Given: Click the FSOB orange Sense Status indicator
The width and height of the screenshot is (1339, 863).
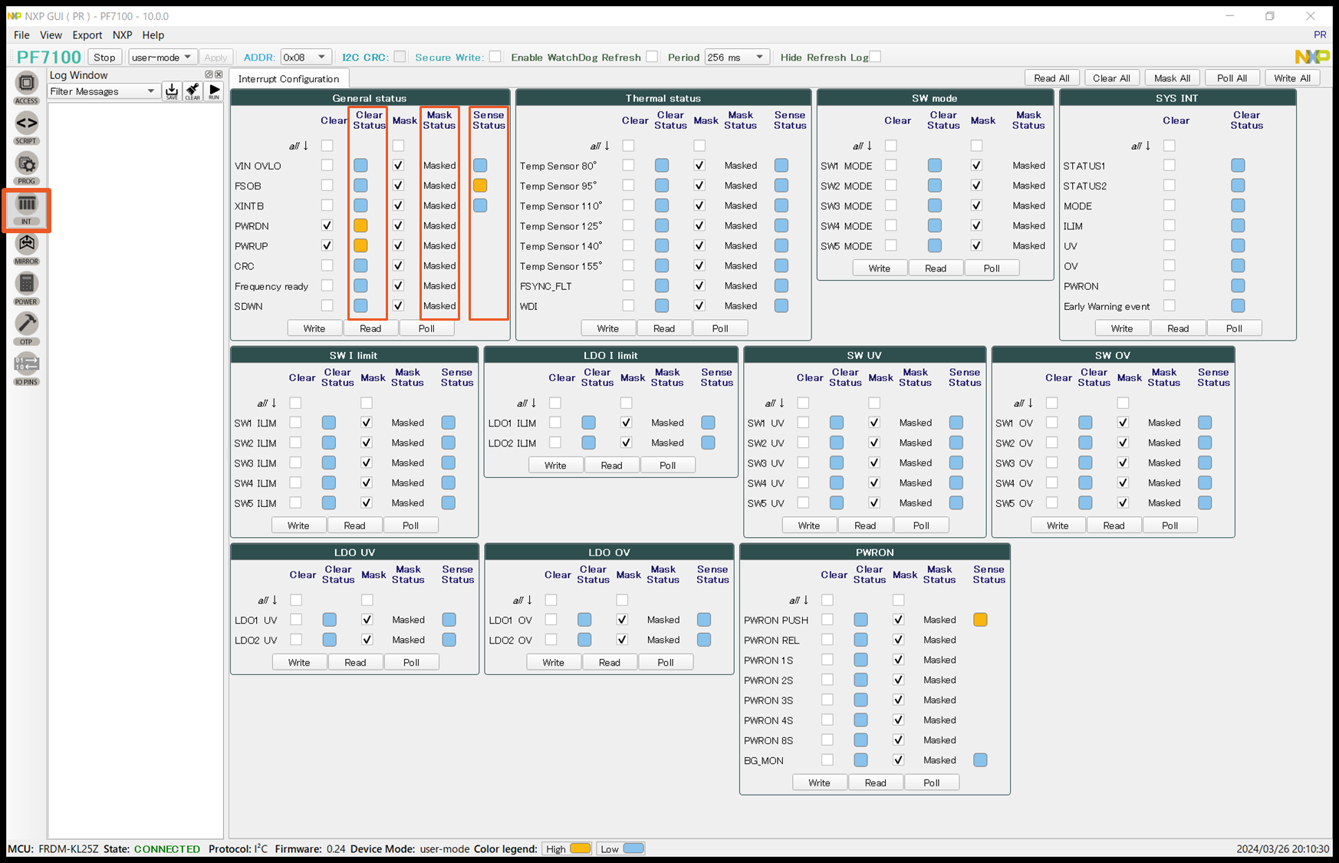Looking at the screenshot, I should pyautogui.click(x=480, y=186).
